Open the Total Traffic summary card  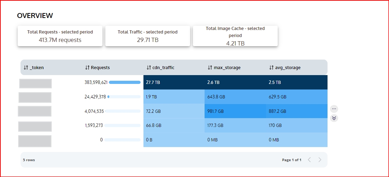click(x=148, y=36)
